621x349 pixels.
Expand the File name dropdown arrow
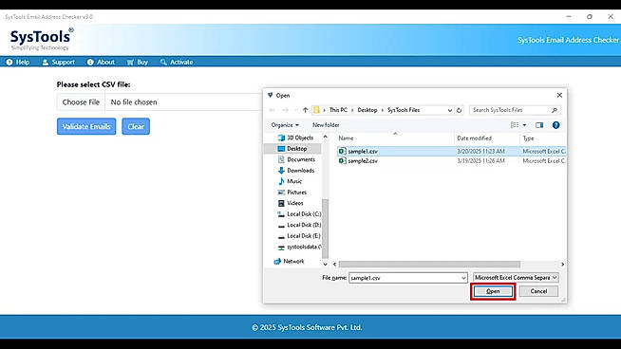(x=463, y=278)
